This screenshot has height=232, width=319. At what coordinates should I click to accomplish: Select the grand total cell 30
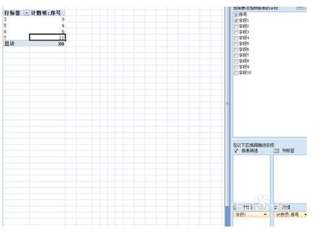(61, 44)
